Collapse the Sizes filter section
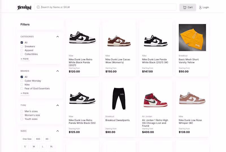The height and width of the screenshot is (152, 226). coord(58,131)
